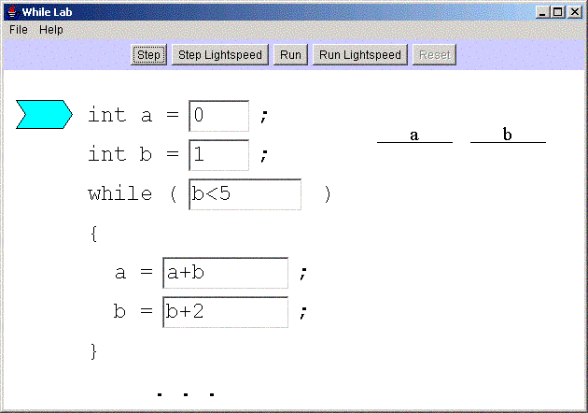
Task: Click the cyan arrow line pointer
Action: pos(44,114)
